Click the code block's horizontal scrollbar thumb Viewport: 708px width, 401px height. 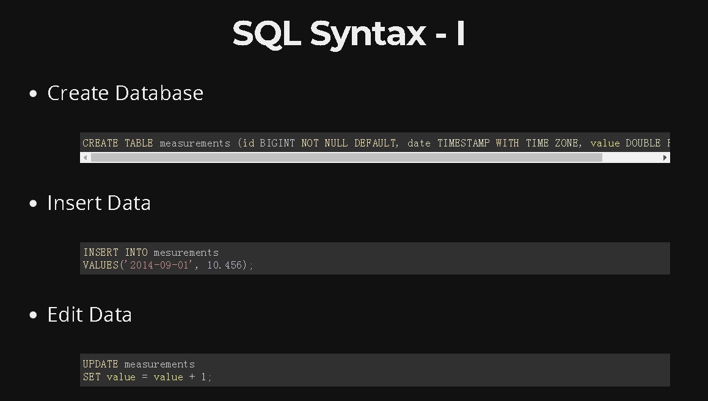346,157
